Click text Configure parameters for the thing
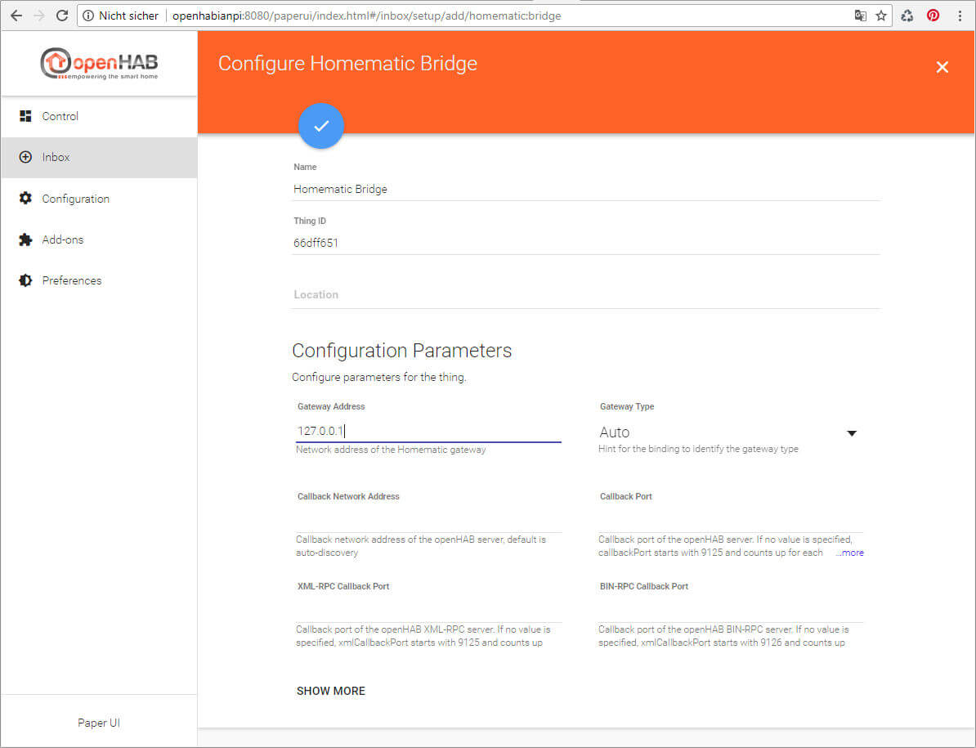976x748 pixels. pos(379,377)
